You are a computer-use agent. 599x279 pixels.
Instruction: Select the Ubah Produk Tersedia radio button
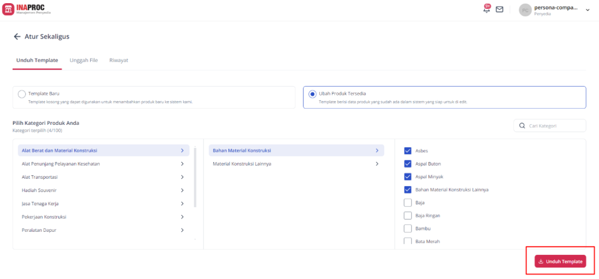[x=312, y=94]
